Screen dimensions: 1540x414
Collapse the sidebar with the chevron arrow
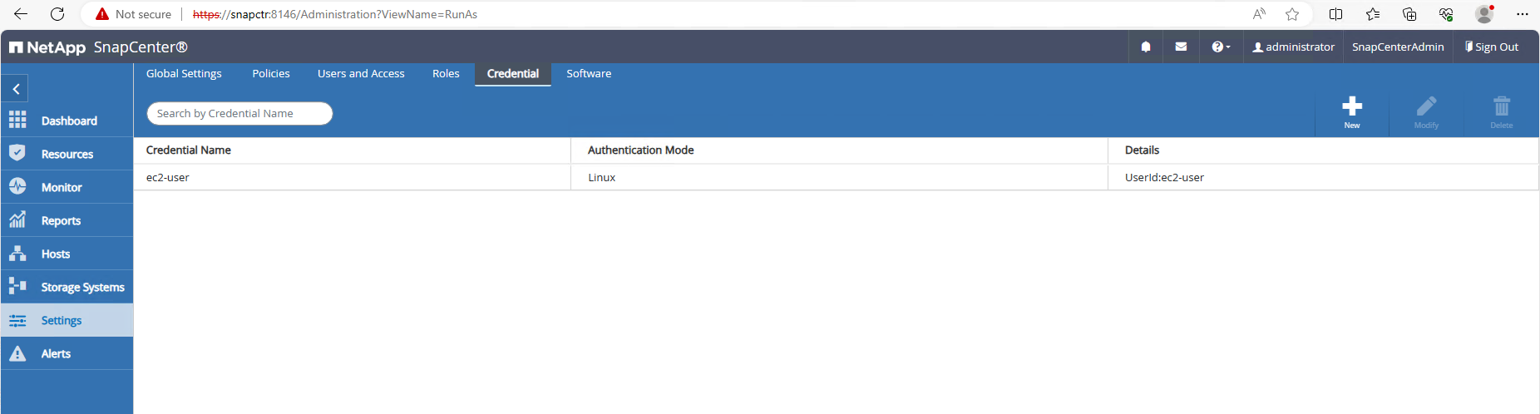(x=16, y=89)
